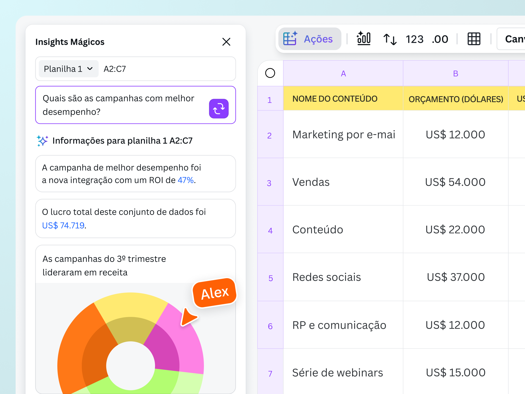
Task: Close the Insights Mágicos panel
Action: [226, 42]
